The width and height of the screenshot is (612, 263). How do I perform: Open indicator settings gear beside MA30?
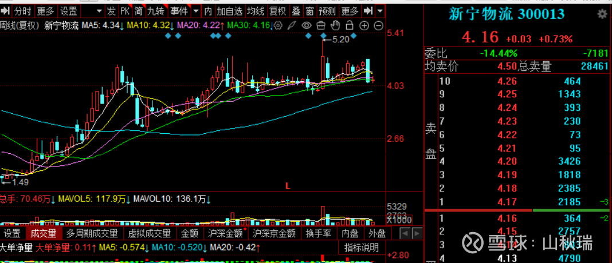[x=278, y=26]
